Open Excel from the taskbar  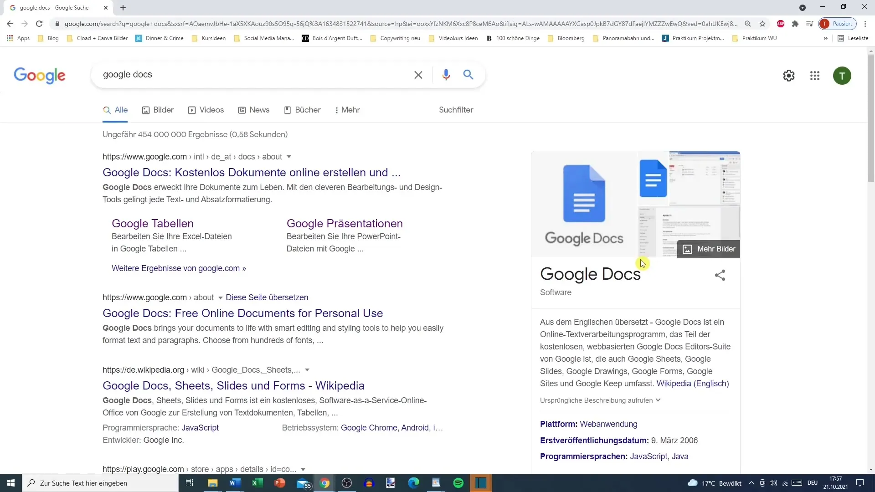pos(257,483)
